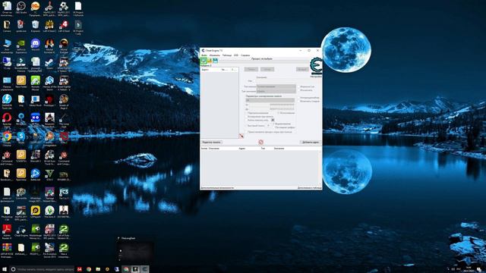
Task: Select the Battle.net desktop icon
Action: click(x=36, y=174)
